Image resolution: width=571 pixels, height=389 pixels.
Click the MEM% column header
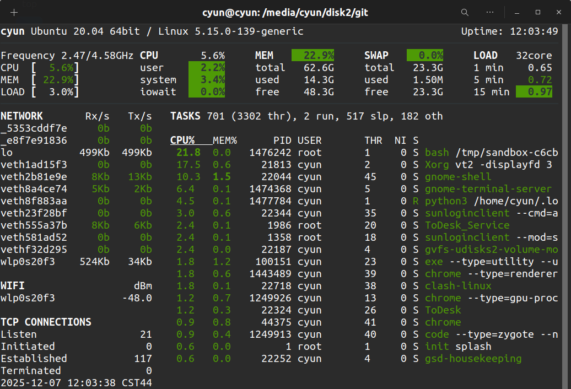225,141
